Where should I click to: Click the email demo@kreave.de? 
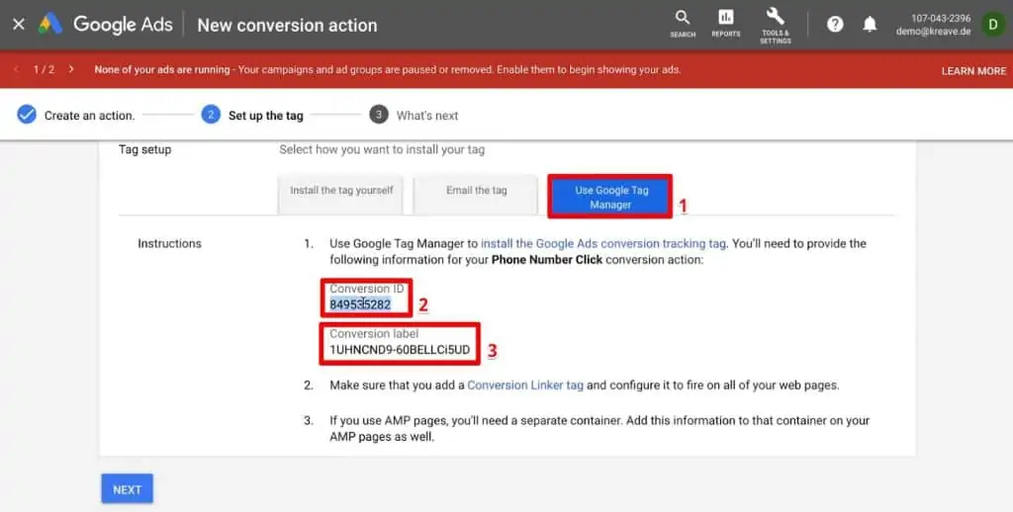click(x=933, y=32)
